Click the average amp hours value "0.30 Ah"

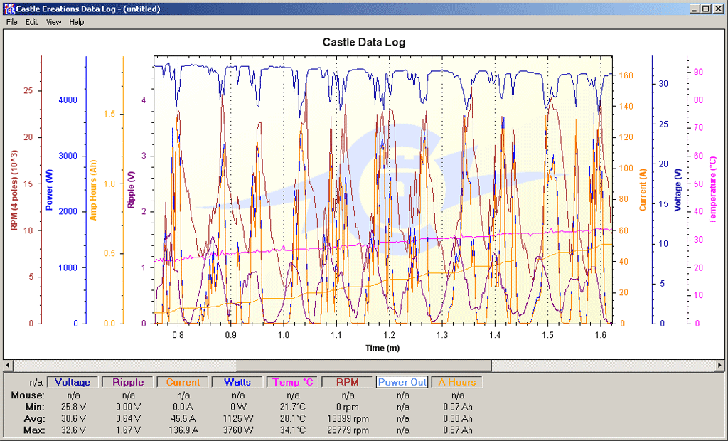click(x=458, y=419)
